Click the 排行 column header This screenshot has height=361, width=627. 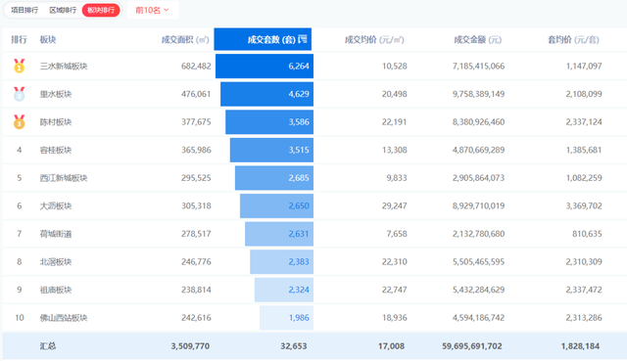[19, 39]
